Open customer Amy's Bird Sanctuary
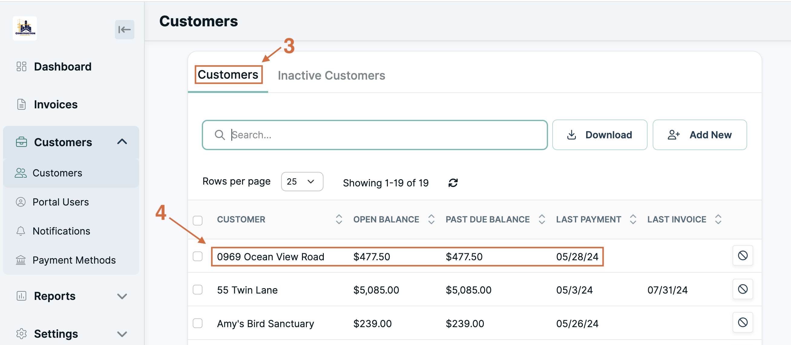 [x=265, y=324]
